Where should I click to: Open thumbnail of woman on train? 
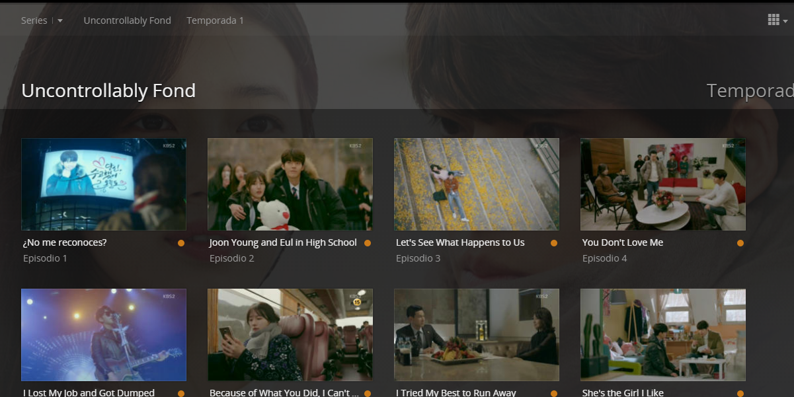pyautogui.click(x=290, y=334)
